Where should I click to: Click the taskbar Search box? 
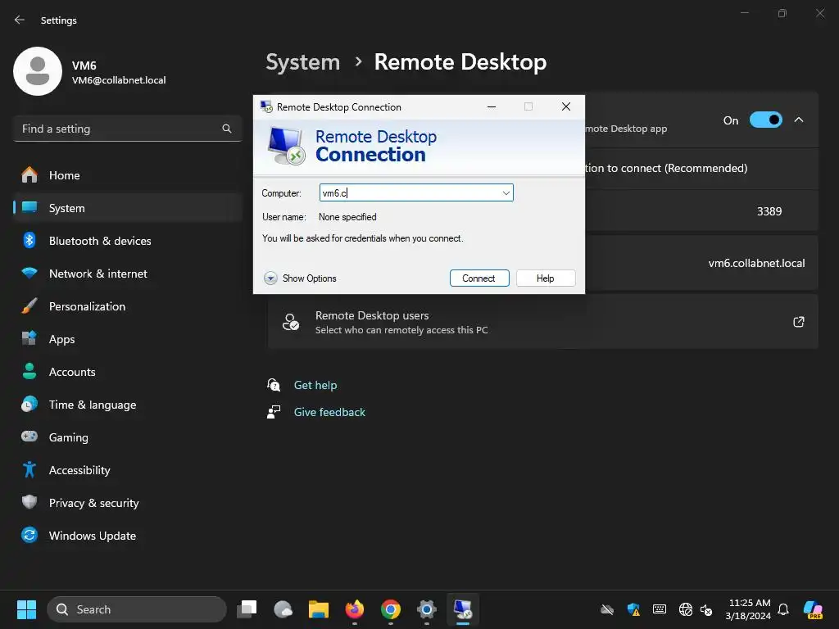[137, 609]
